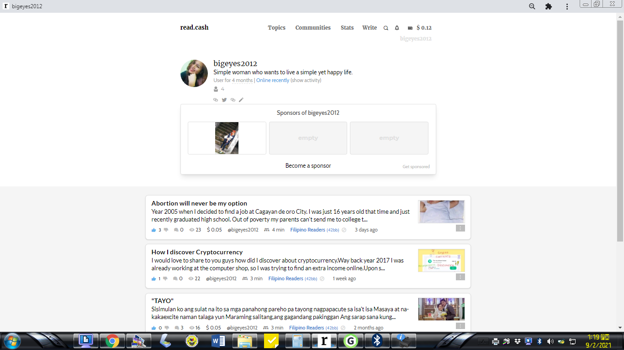
Task: Click "Become a sponsor"
Action: coord(308,166)
